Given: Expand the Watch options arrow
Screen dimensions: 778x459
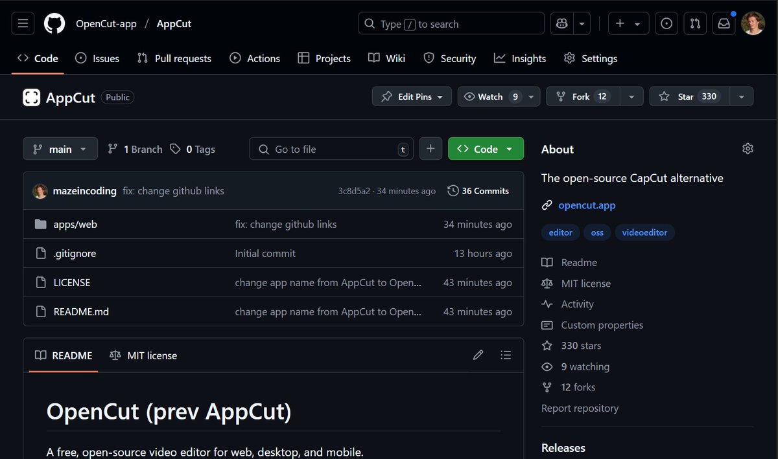Looking at the screenshot, I should click(531, 96).
